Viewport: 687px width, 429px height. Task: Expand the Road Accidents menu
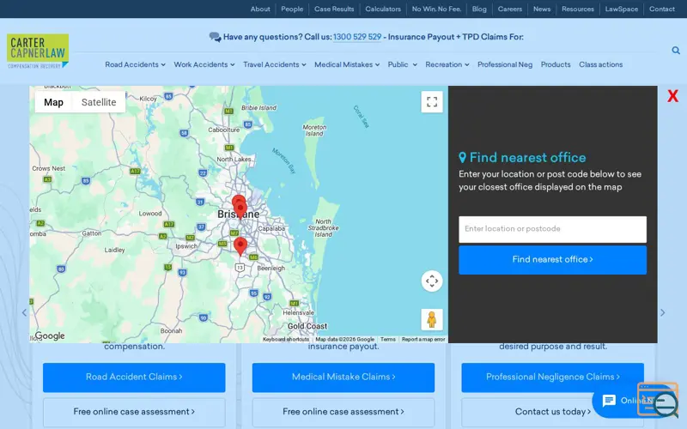(135, 64)
